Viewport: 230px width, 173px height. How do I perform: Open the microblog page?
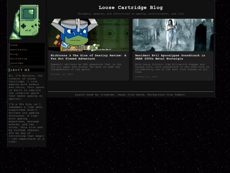coord(27,59)
